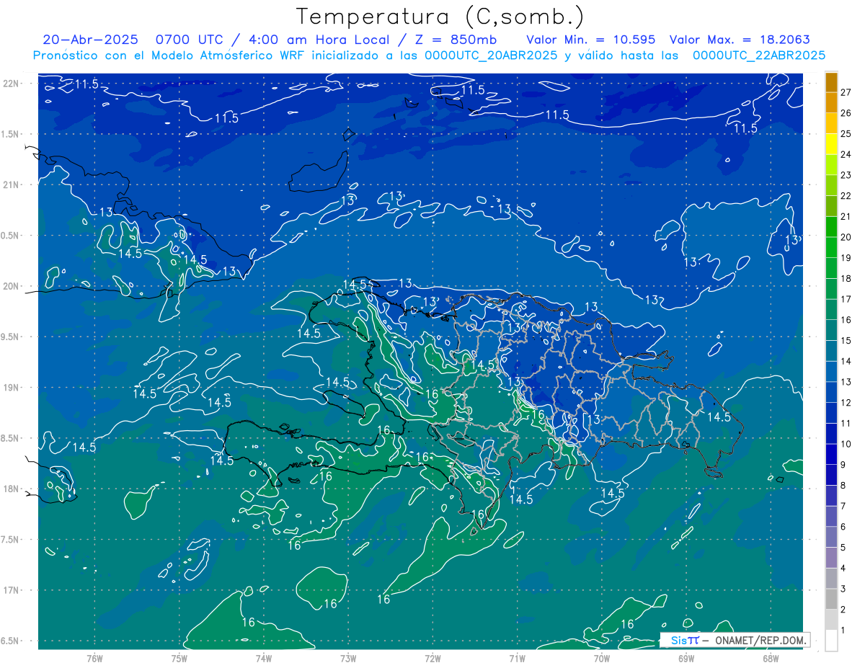The image size is (865, 668).
Task: Click the '71W' longitude axis label
Action: pyautogui.click(x=517, y=658)
